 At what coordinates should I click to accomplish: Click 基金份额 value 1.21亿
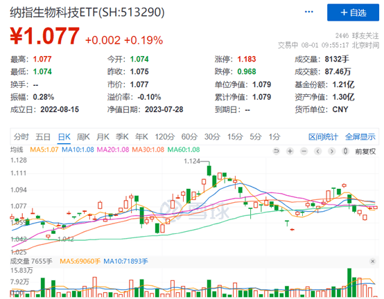pyautogui.click(x=343, y=84)
